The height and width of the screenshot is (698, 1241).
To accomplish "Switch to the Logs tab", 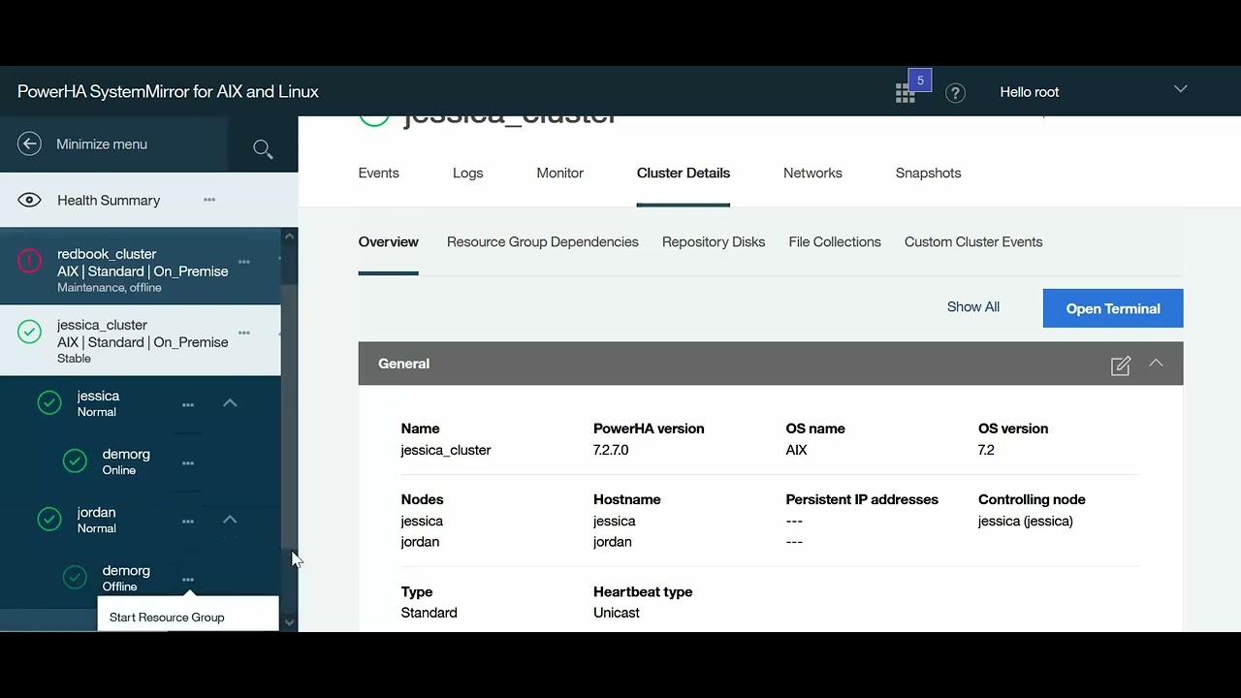I will (x=467, y=173).
